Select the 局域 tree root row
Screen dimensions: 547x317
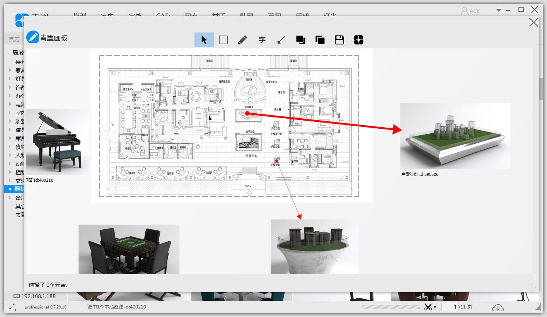click(x=18, y=53)
